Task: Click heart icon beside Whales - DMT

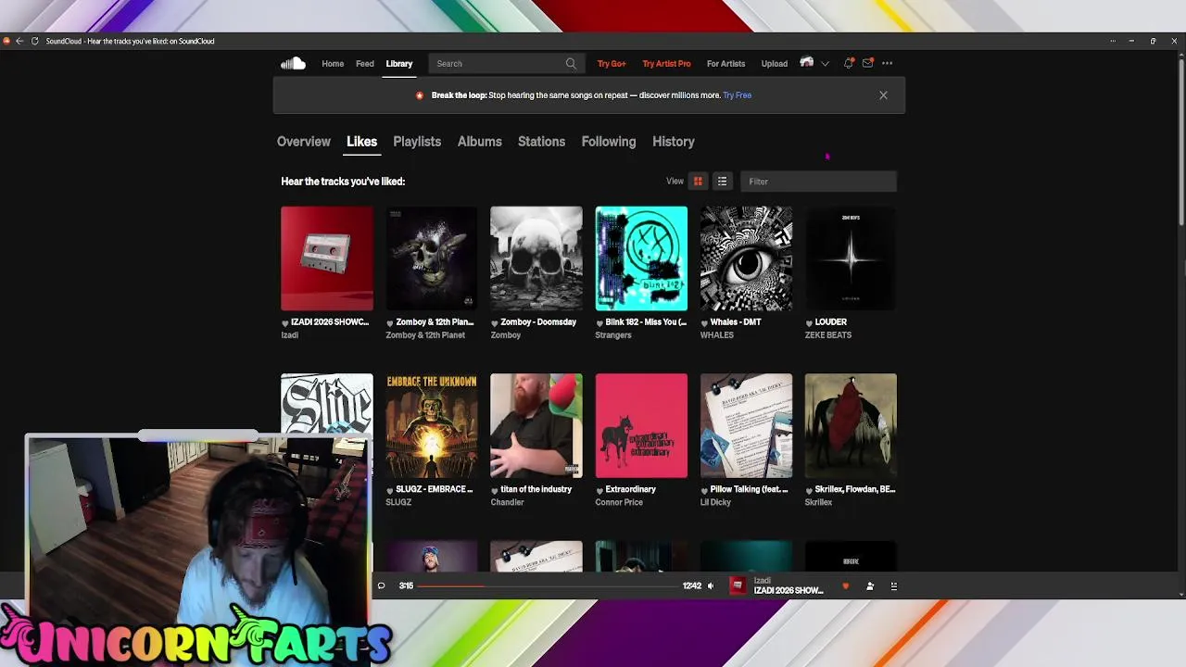Action: coord(704,323)
